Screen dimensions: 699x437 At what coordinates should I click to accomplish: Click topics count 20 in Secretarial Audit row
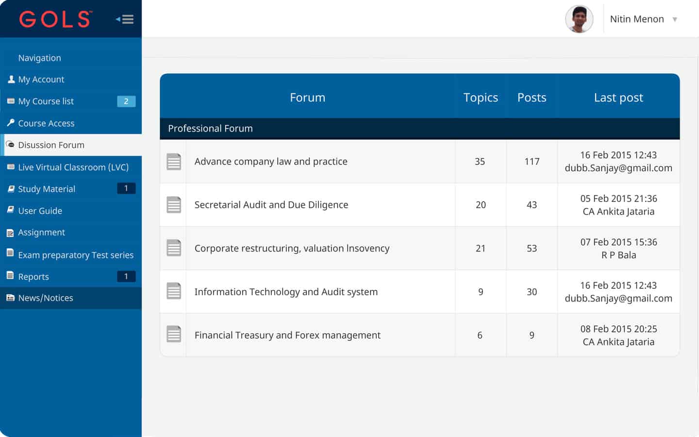tap(481, 205)
